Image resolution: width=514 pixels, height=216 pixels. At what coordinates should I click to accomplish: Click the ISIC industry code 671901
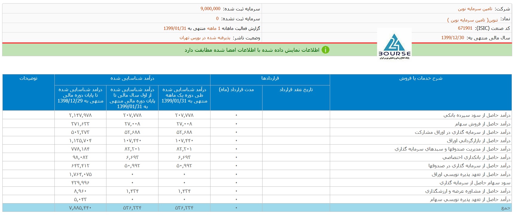[465, 28]
